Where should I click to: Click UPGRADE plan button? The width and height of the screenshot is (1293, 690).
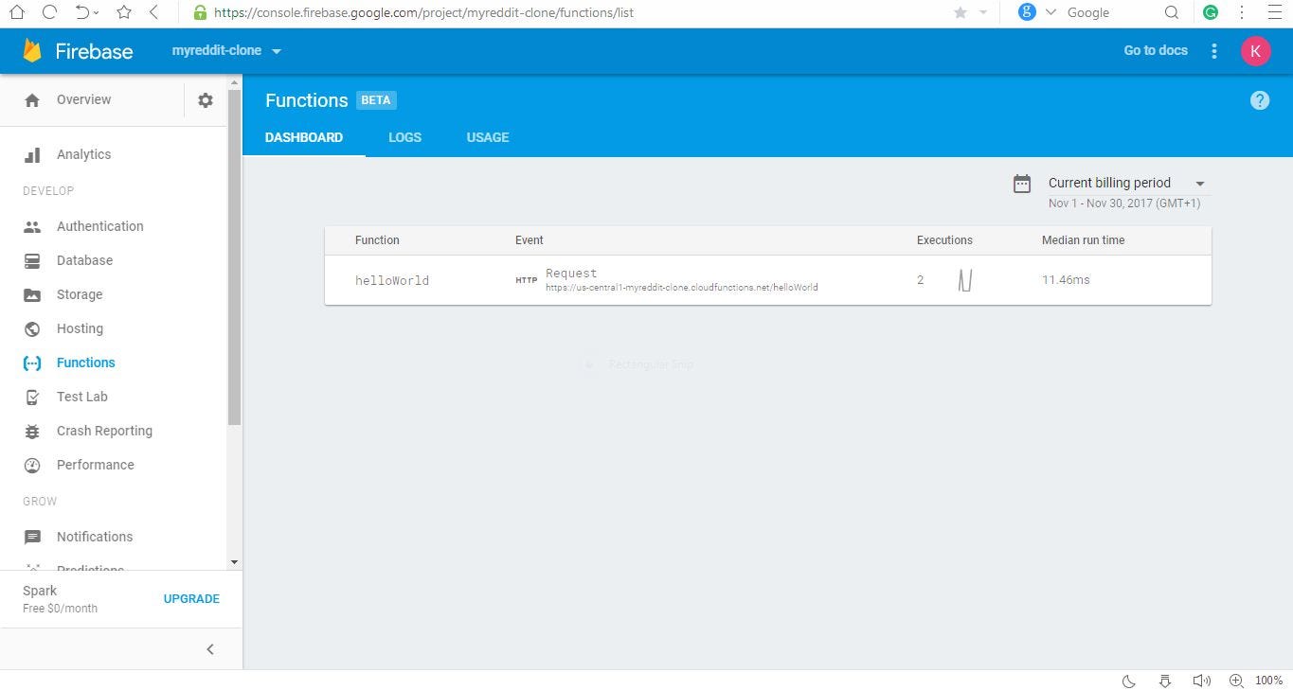tap(191, 598)
